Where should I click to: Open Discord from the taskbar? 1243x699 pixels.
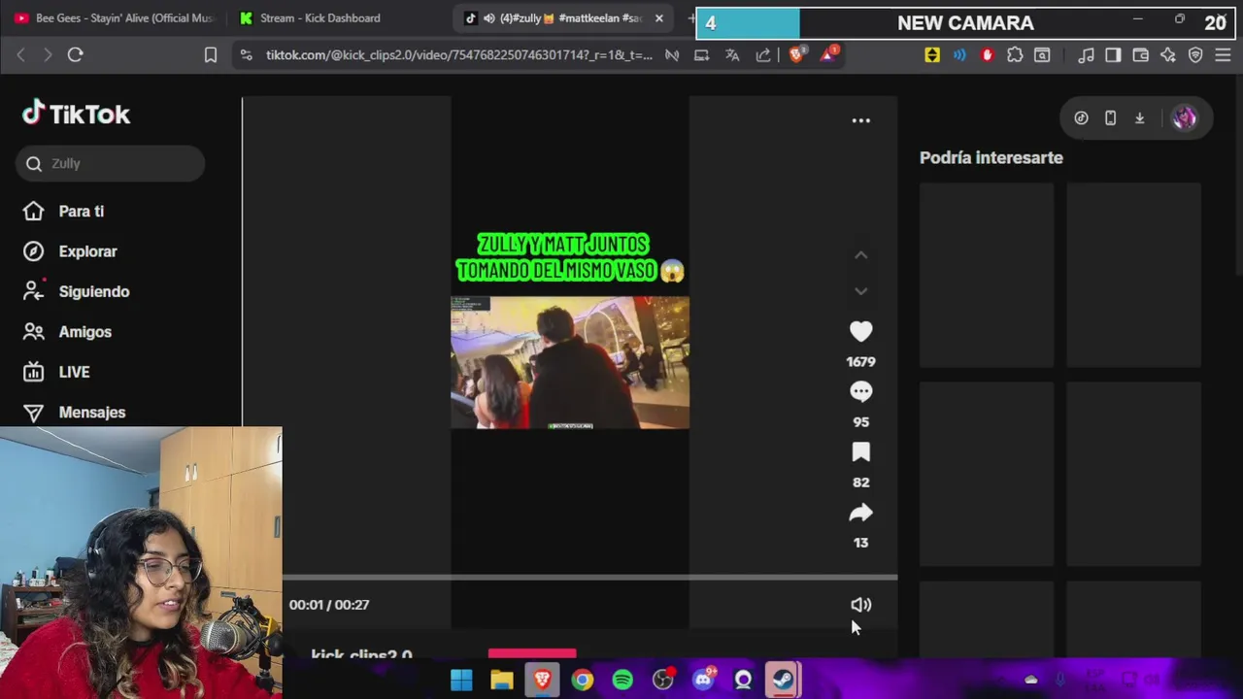click(703, 680)
